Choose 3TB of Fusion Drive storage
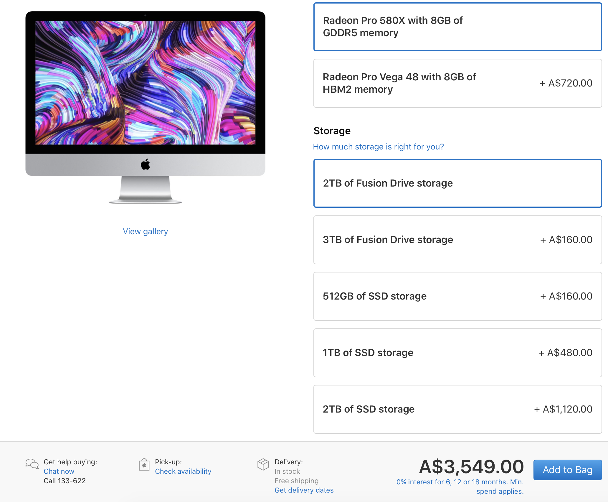The width and height of the screenshot is (608, 502). 457,240
